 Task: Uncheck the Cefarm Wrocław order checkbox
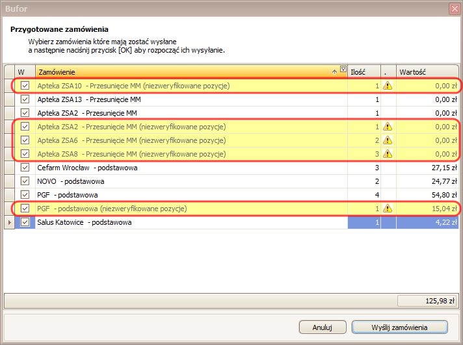25,168
